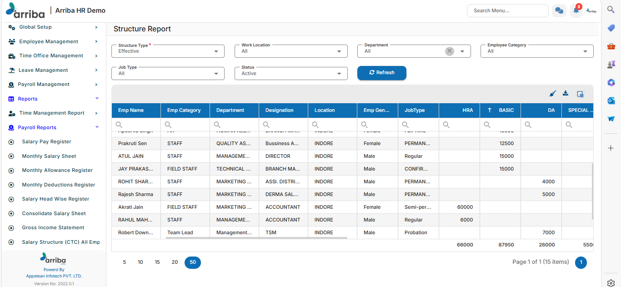
Task: Open the notifications bell
Action: click(576, 11)
